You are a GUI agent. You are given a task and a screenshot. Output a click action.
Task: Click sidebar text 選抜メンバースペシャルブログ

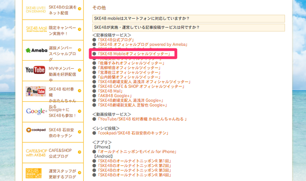(63, 54)
